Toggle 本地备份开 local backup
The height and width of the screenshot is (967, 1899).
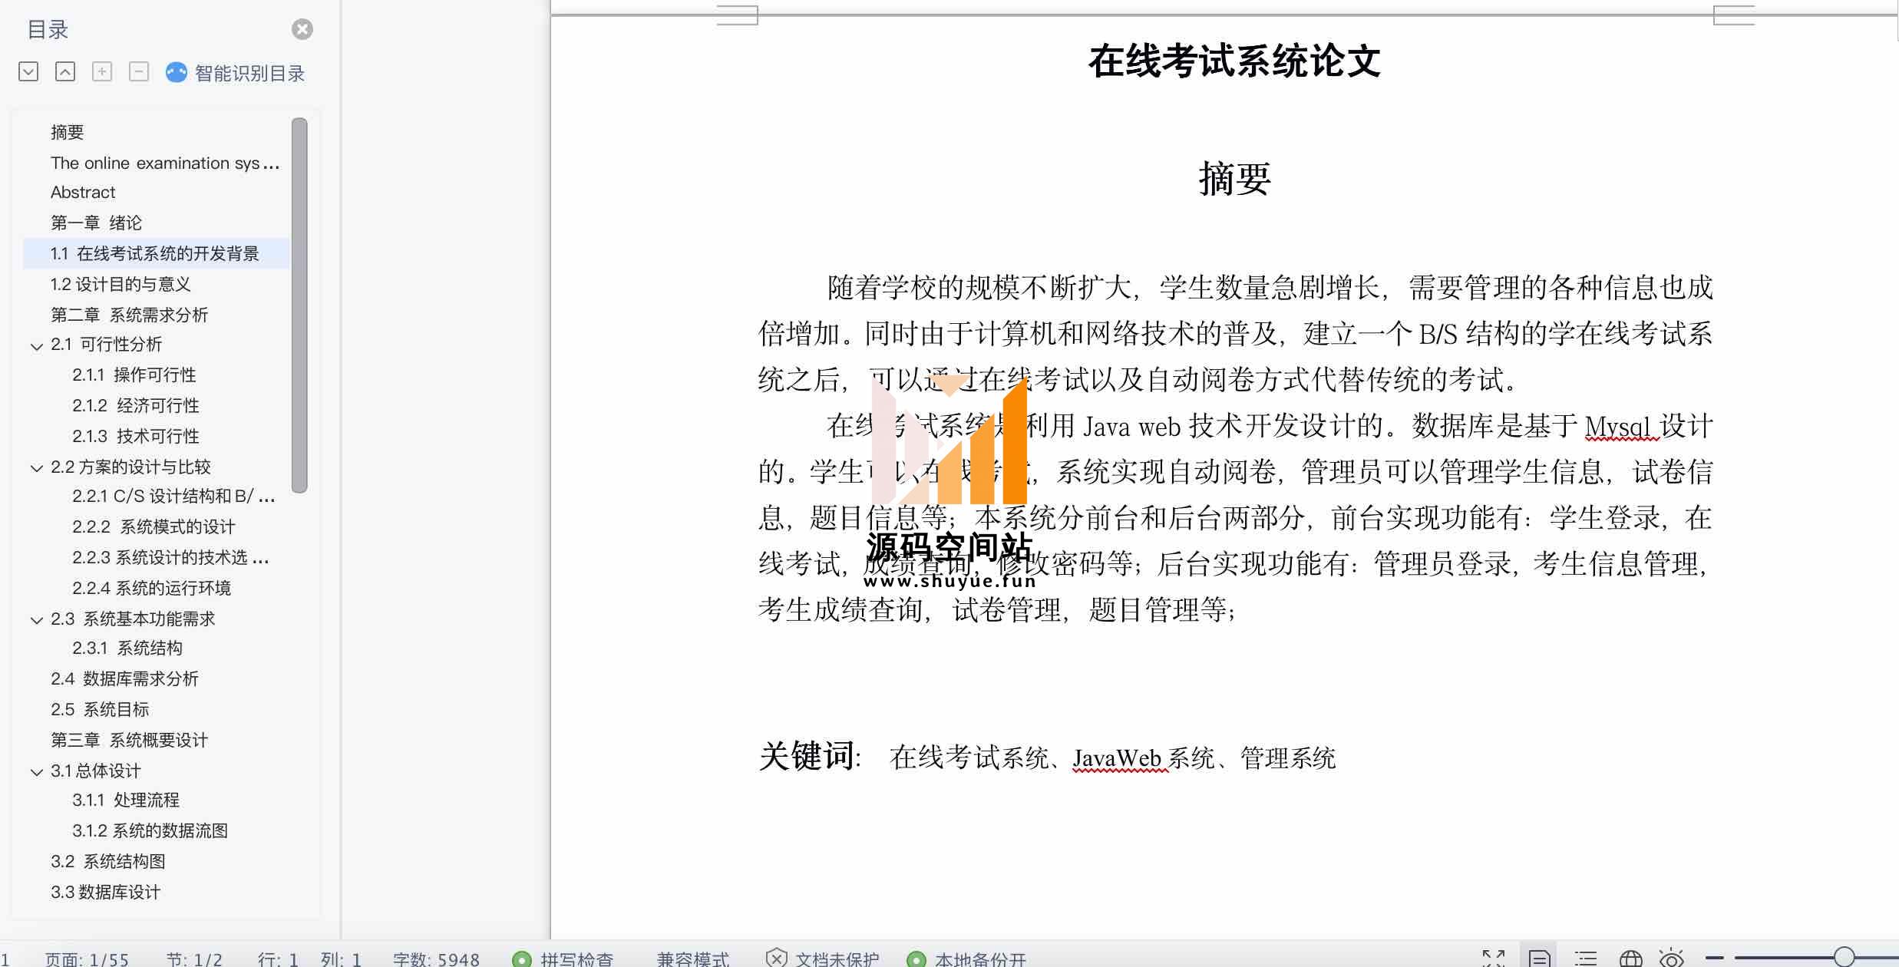[x=967, y=959]
